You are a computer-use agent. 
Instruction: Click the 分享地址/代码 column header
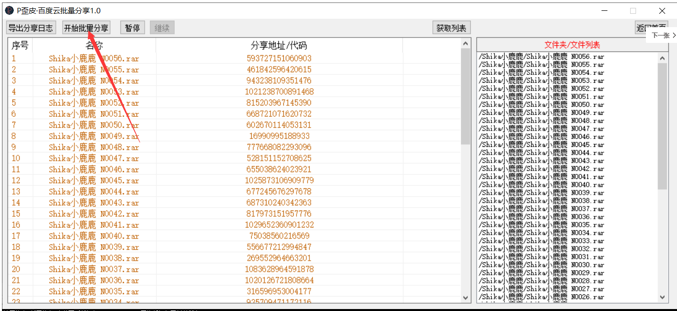pos(279,46)
